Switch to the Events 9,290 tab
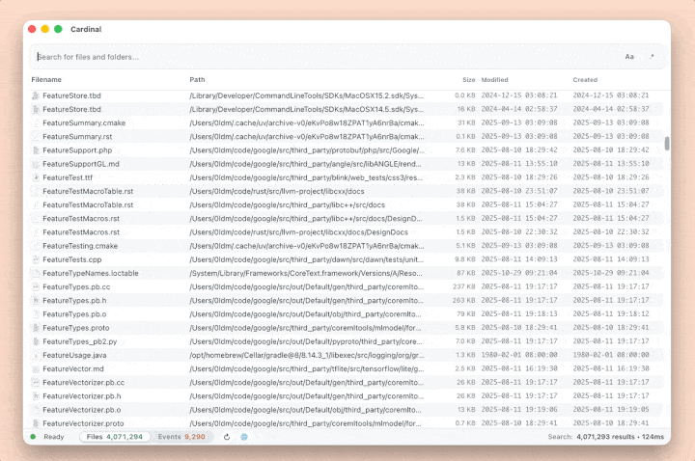This screenshot has height=461, width=695. pyautogui.click(x=181, y=437)
